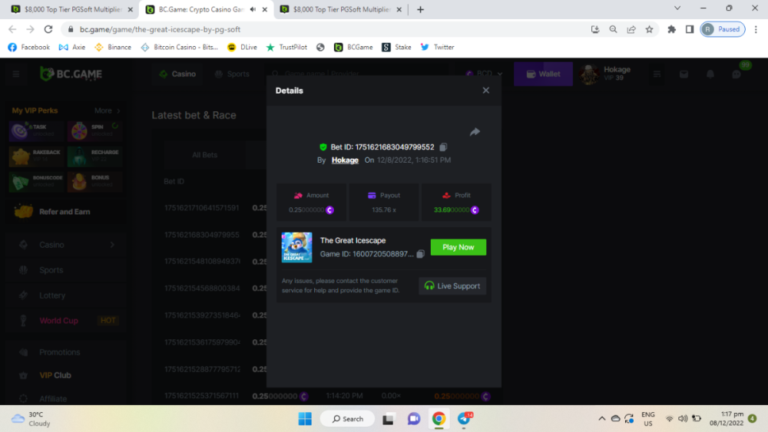
Task: Copy the Bet ID with copy icon
Action: pos(443,147)
